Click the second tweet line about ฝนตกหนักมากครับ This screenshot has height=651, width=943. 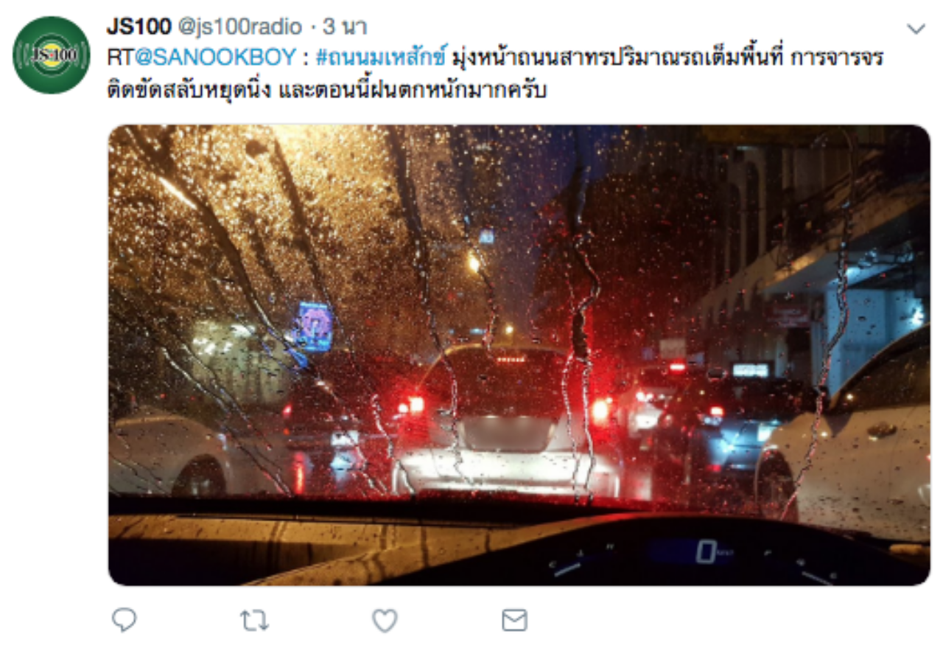[327, 91]
